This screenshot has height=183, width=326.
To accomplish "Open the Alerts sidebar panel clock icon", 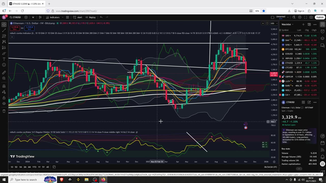I will 322,32.
